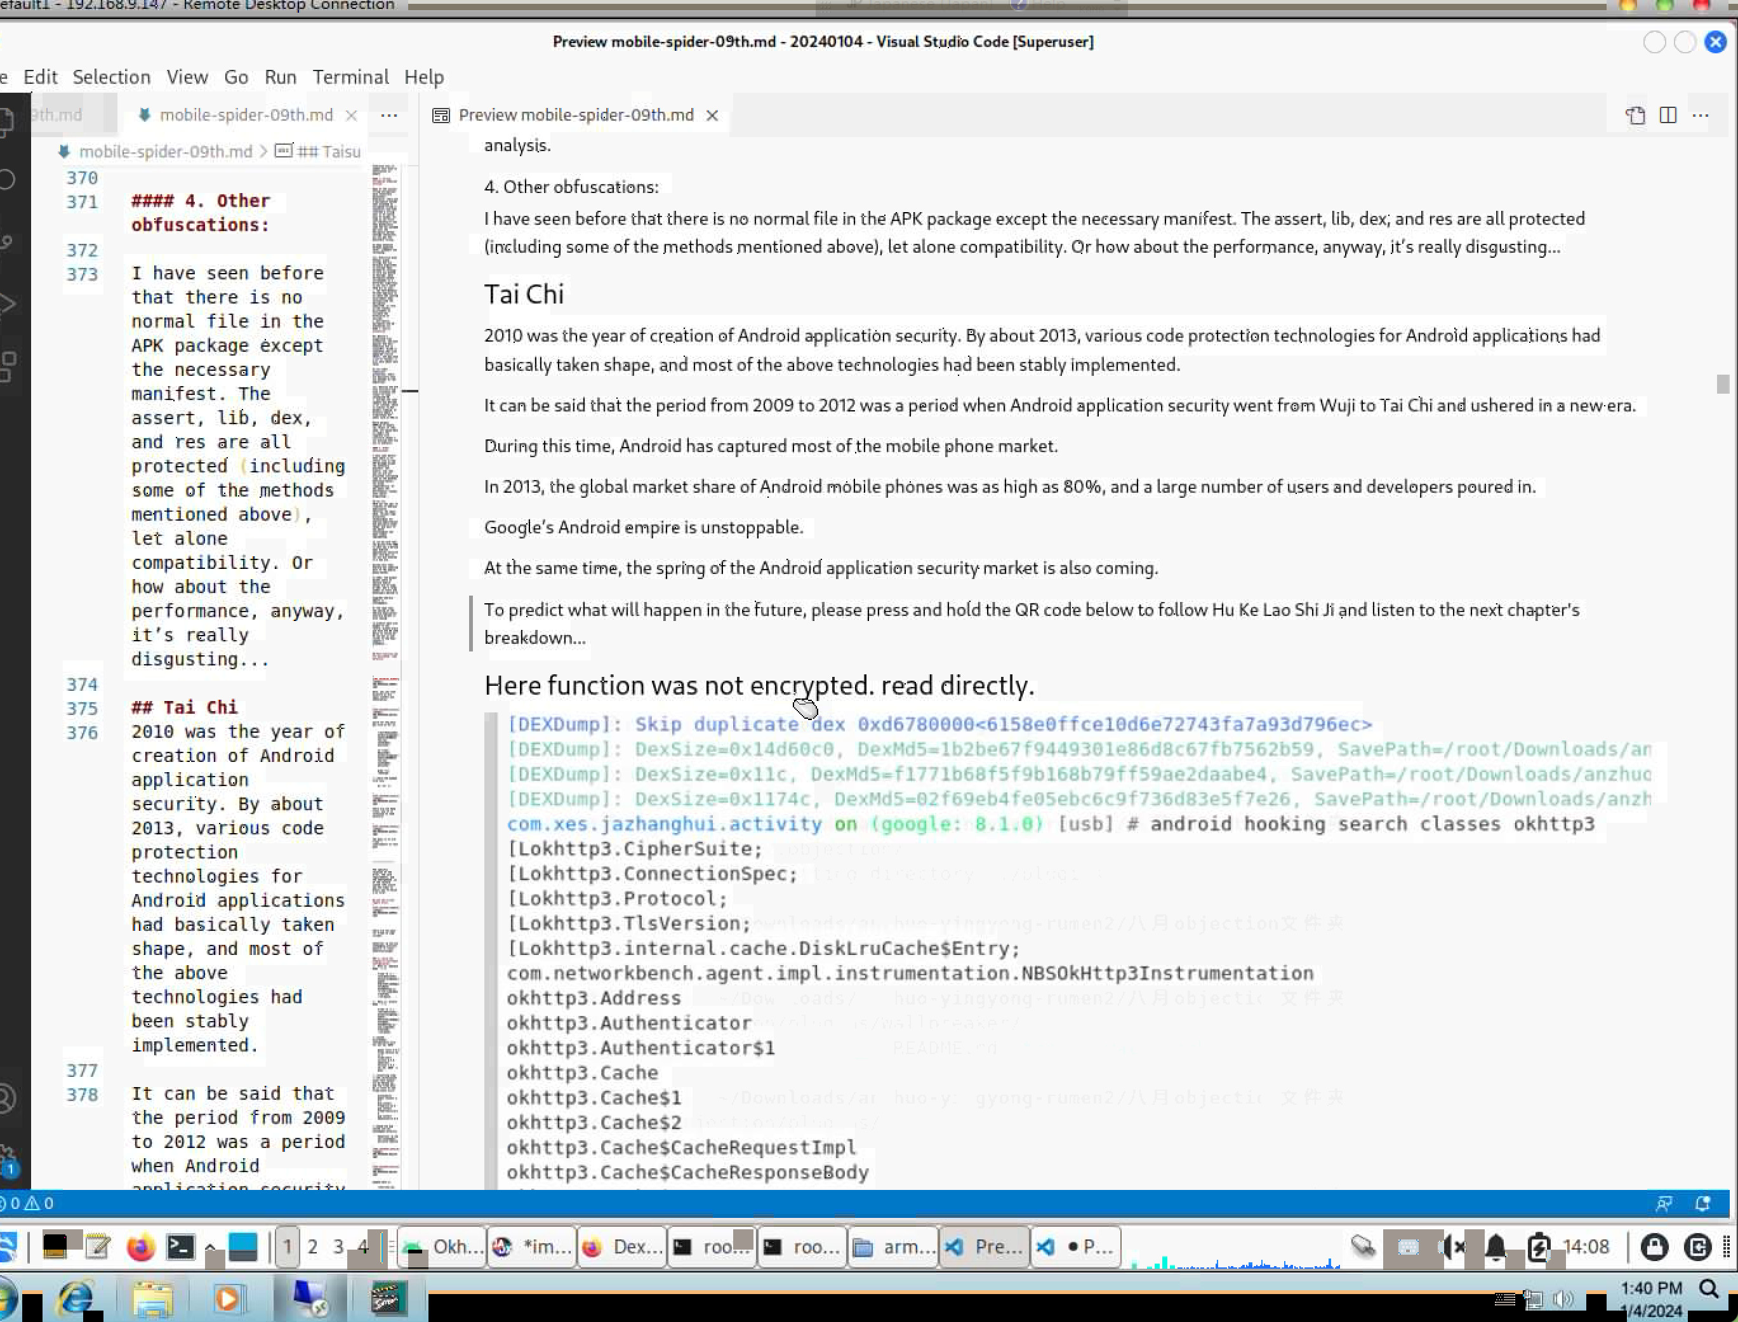Image resolution: width=1738 pixels, height=1322 pixels.
Task: Click line number 375 in editor gutter
Action: (x=82, y=709)
